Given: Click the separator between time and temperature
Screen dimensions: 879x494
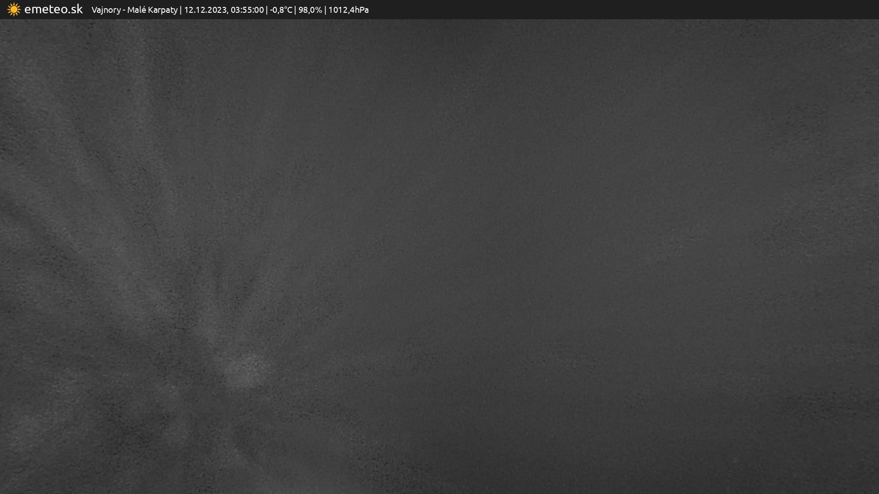Looking at the screenshot, I should pyautogui.click(x=267, y=10).
